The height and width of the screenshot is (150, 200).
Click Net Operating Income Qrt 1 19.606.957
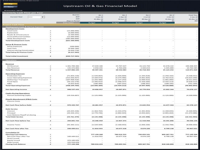[97, 89]
